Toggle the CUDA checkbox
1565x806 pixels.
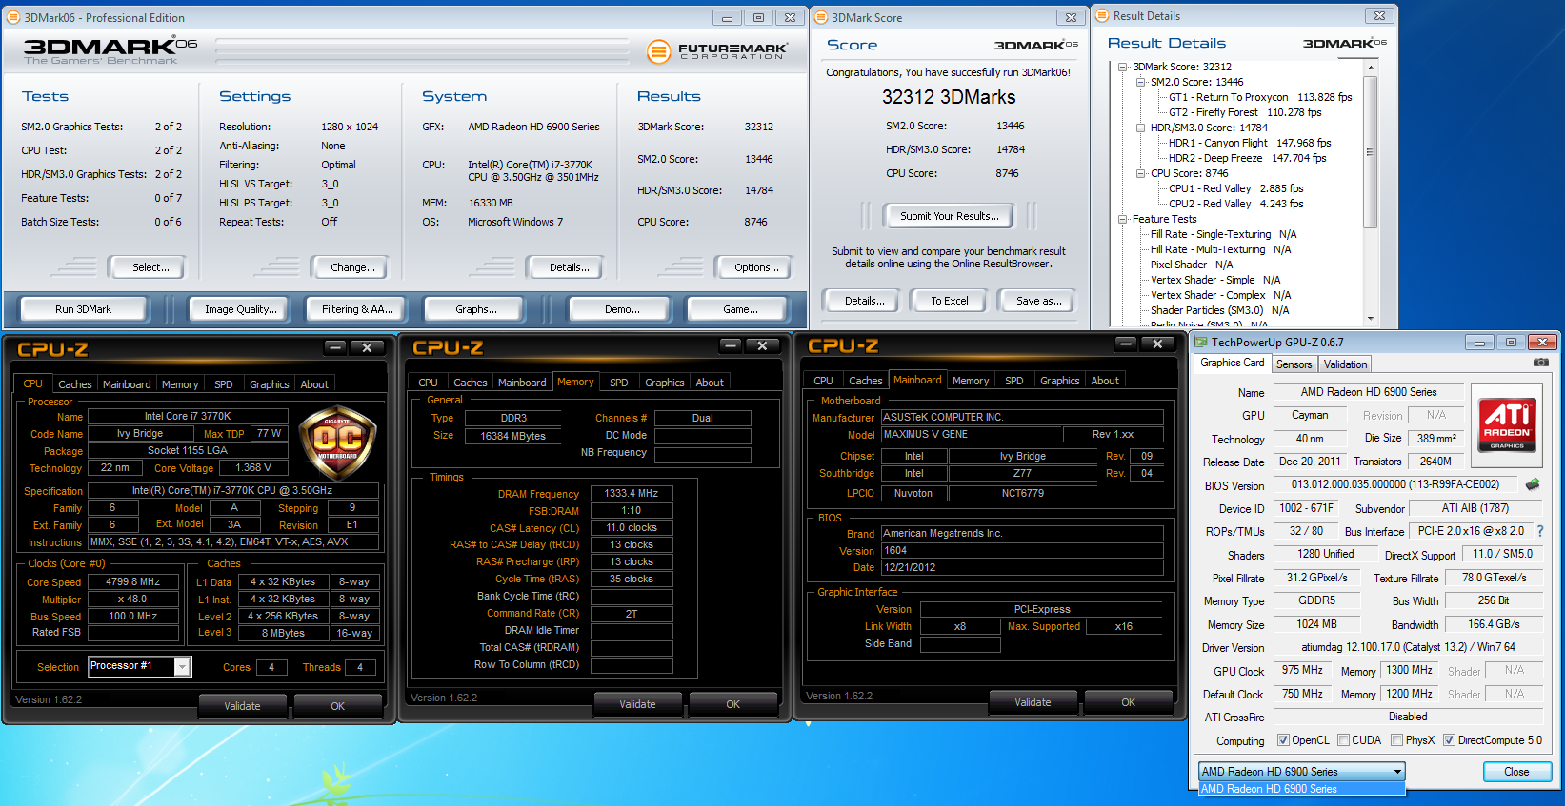[x=1343, y=740]
